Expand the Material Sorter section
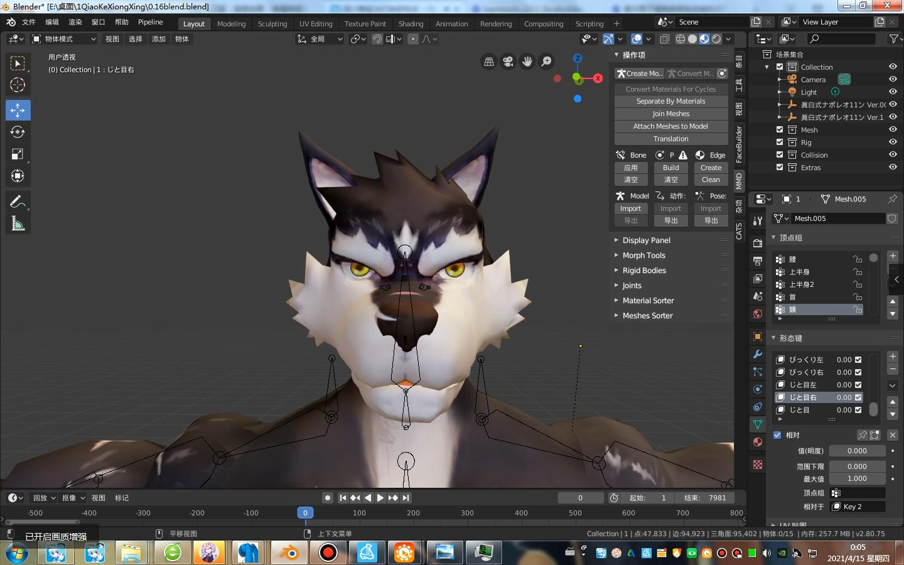This screenshot has height=565, width=904. pyautogui.click(x=648, y=301)
